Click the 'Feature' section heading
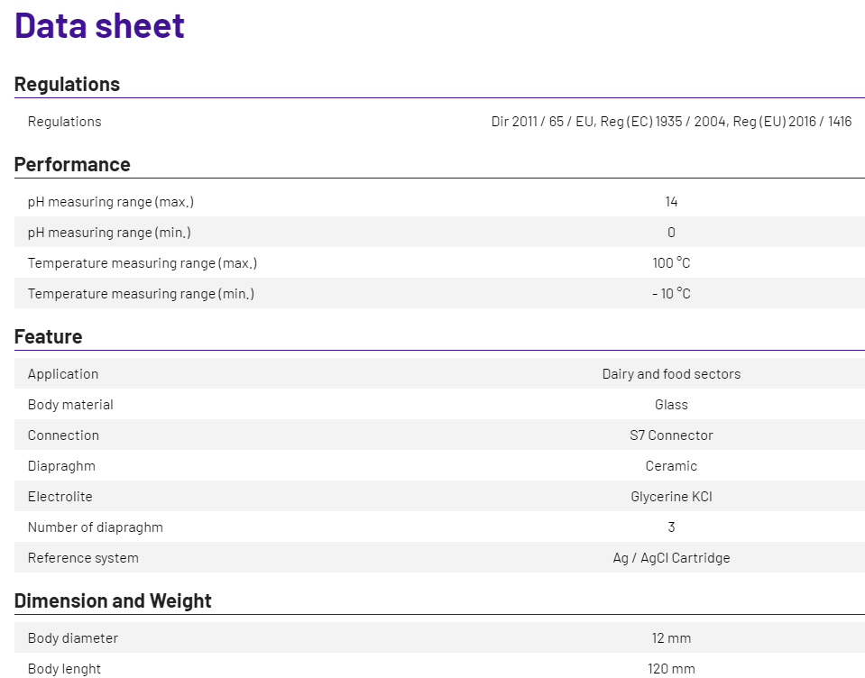The height and width of the screenshot is (678, 865). [x=48, y=337]
